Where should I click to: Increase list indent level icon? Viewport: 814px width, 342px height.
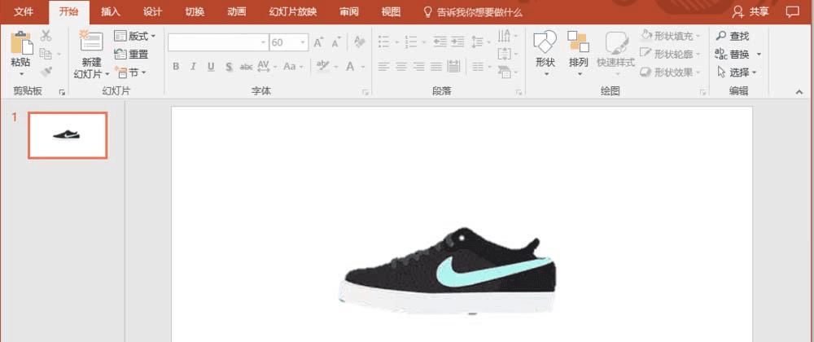coord(457,42)
